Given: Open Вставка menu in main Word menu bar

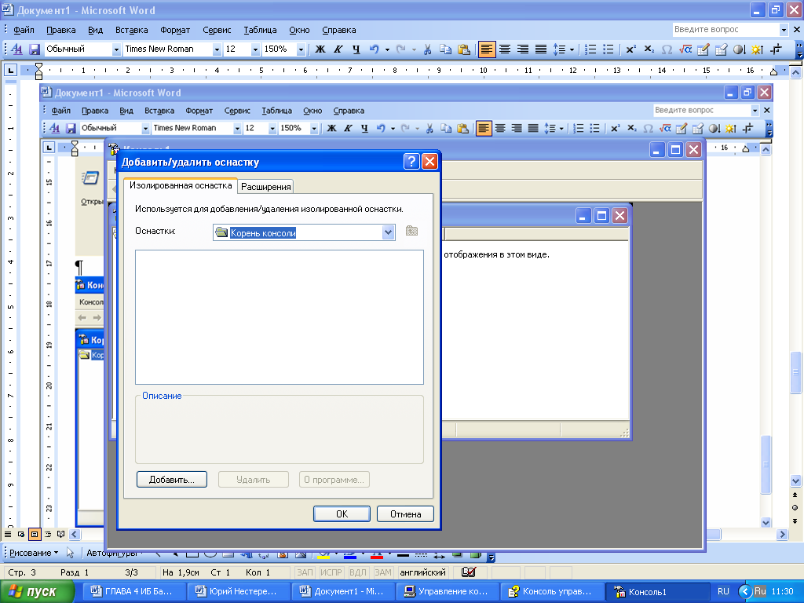Looking at the screenshot, I should pos(131,30).
